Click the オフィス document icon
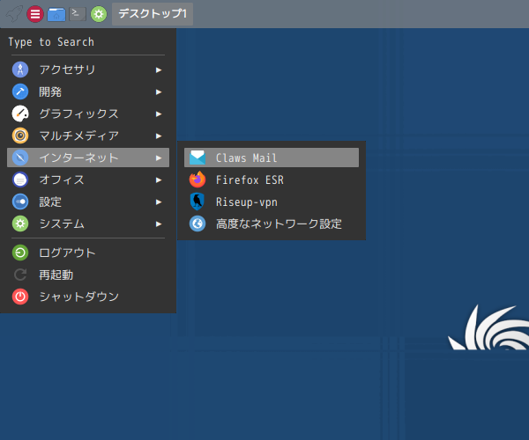529x440 pixels. 20,180
